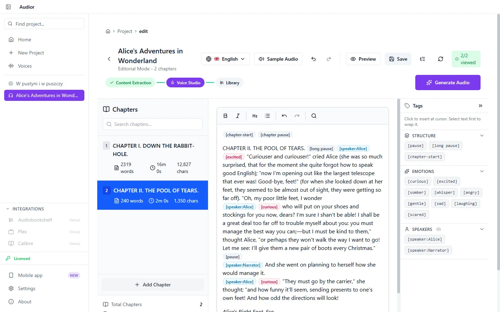Insert the [long pause] structure tag
This screenshot has width=500, height=312.
[445, 146]
